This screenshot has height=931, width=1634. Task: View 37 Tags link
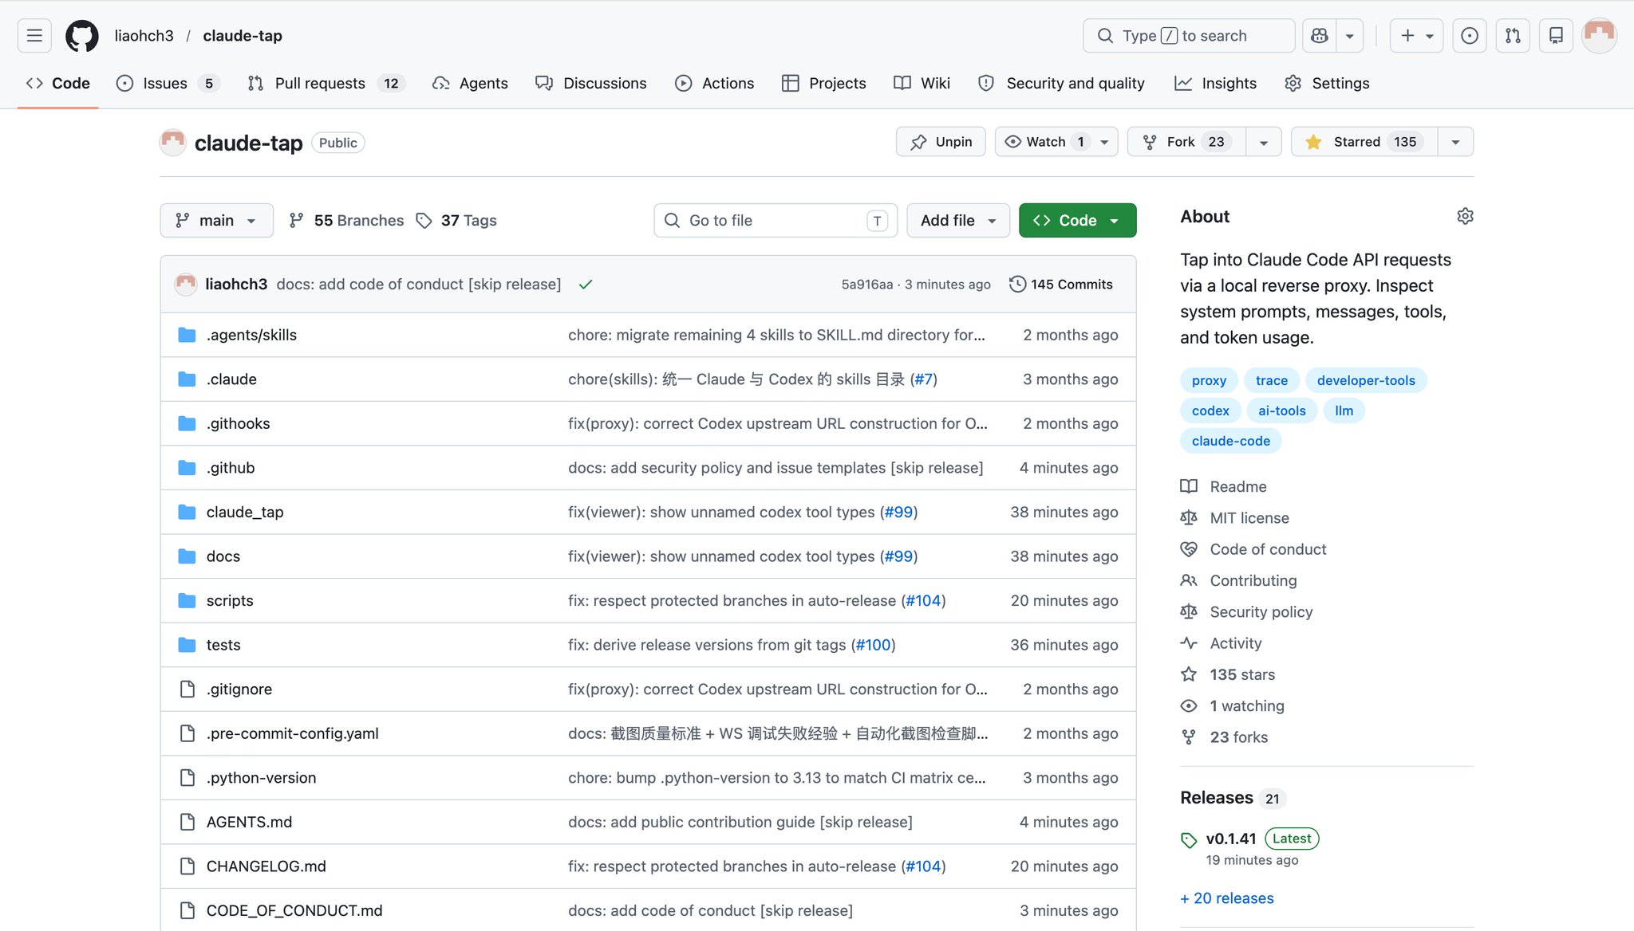456,220
